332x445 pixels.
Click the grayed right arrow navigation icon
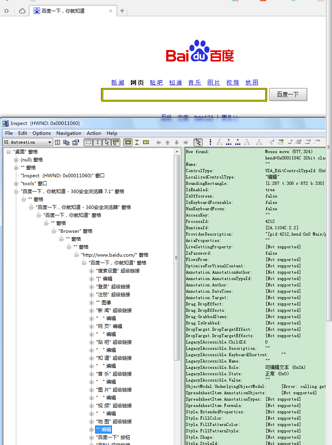click(x=186, y=142)
